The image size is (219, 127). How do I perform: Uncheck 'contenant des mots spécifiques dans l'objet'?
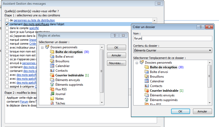click(x=7, y=24)
